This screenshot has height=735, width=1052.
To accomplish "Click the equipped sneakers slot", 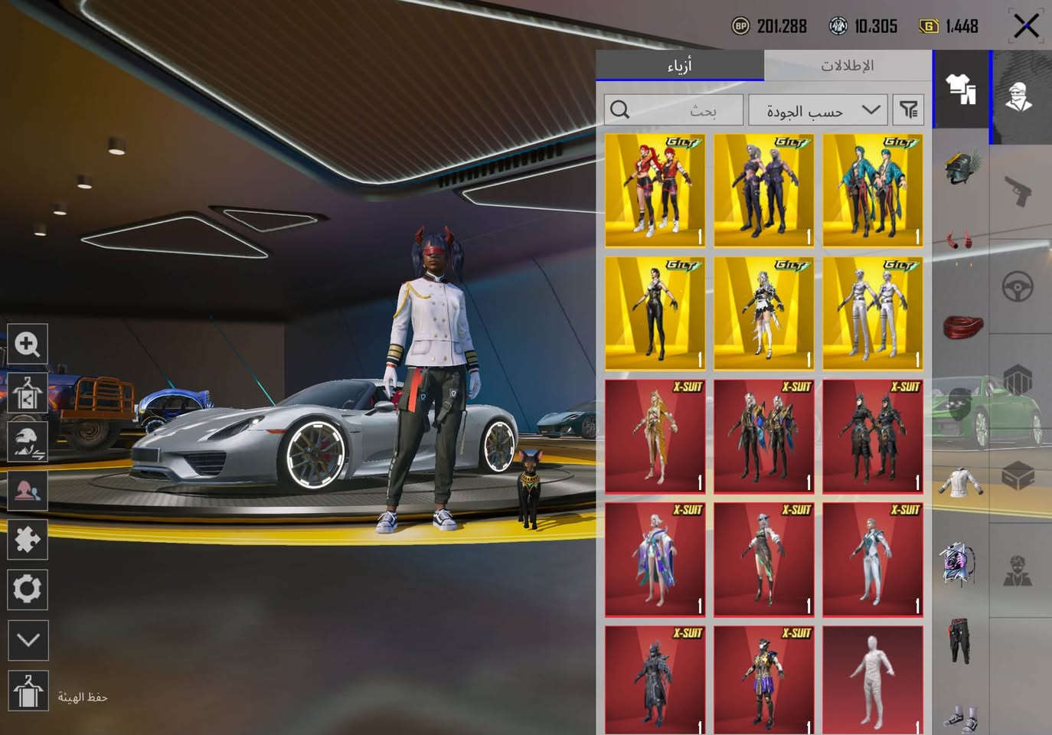I will pyautogui.click(x=962, y=718).
